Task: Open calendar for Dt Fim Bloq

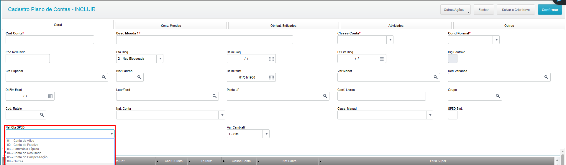Action: pyautogui.click(x=382, y=59)
